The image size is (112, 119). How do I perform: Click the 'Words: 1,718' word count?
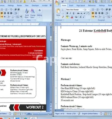coord(71,114)
